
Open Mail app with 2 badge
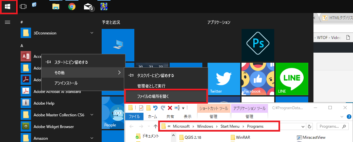[89, 7]
